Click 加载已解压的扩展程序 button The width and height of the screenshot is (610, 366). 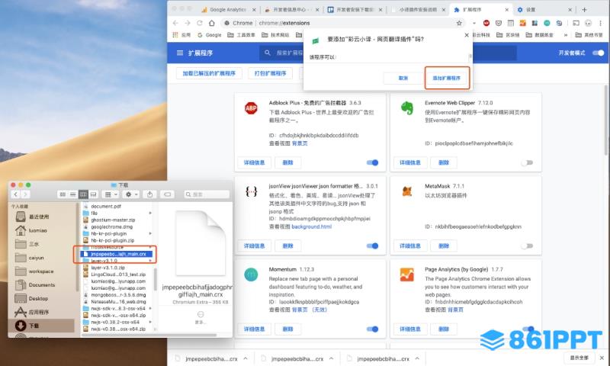pyautogui.click(x=209, y=73)
